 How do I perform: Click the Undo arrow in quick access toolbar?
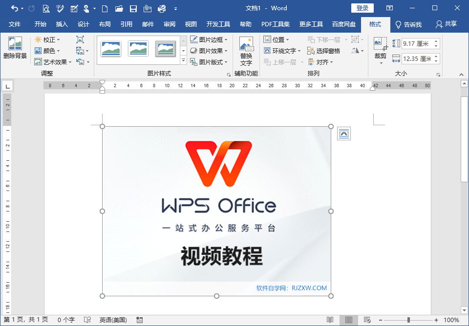14,8
